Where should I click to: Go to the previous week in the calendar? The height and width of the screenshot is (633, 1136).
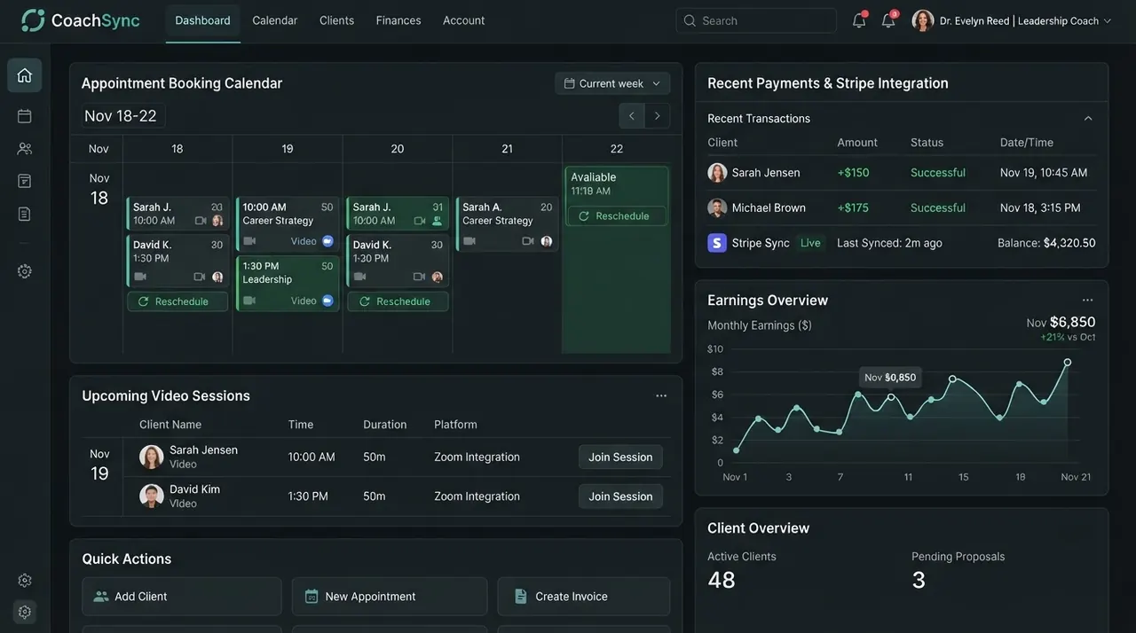[632, 116]
